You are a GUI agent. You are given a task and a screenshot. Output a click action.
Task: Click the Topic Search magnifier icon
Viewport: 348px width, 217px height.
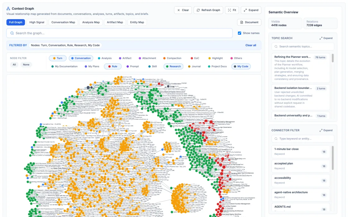[x=276, y=46]
